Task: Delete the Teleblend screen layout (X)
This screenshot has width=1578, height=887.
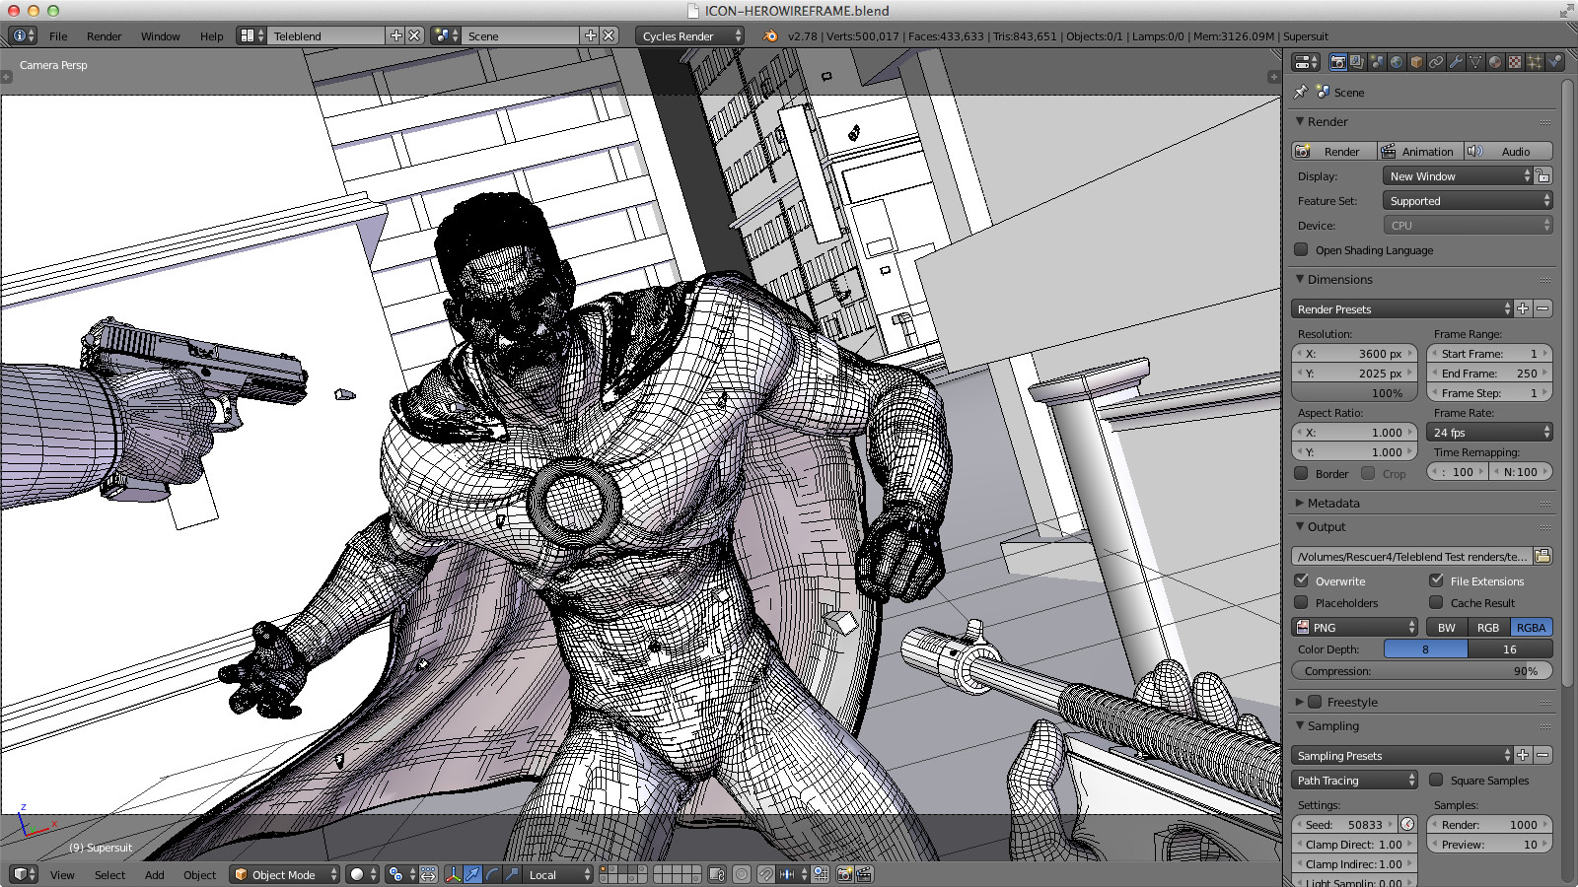Action: (x=415, y=35)
